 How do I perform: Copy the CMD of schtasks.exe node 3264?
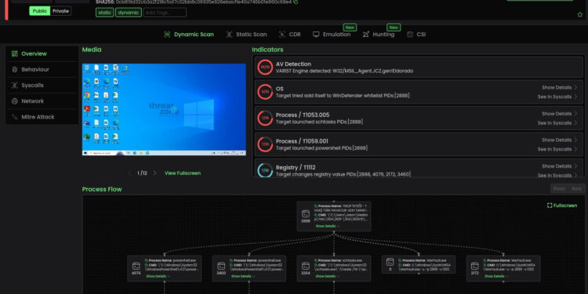315,265
